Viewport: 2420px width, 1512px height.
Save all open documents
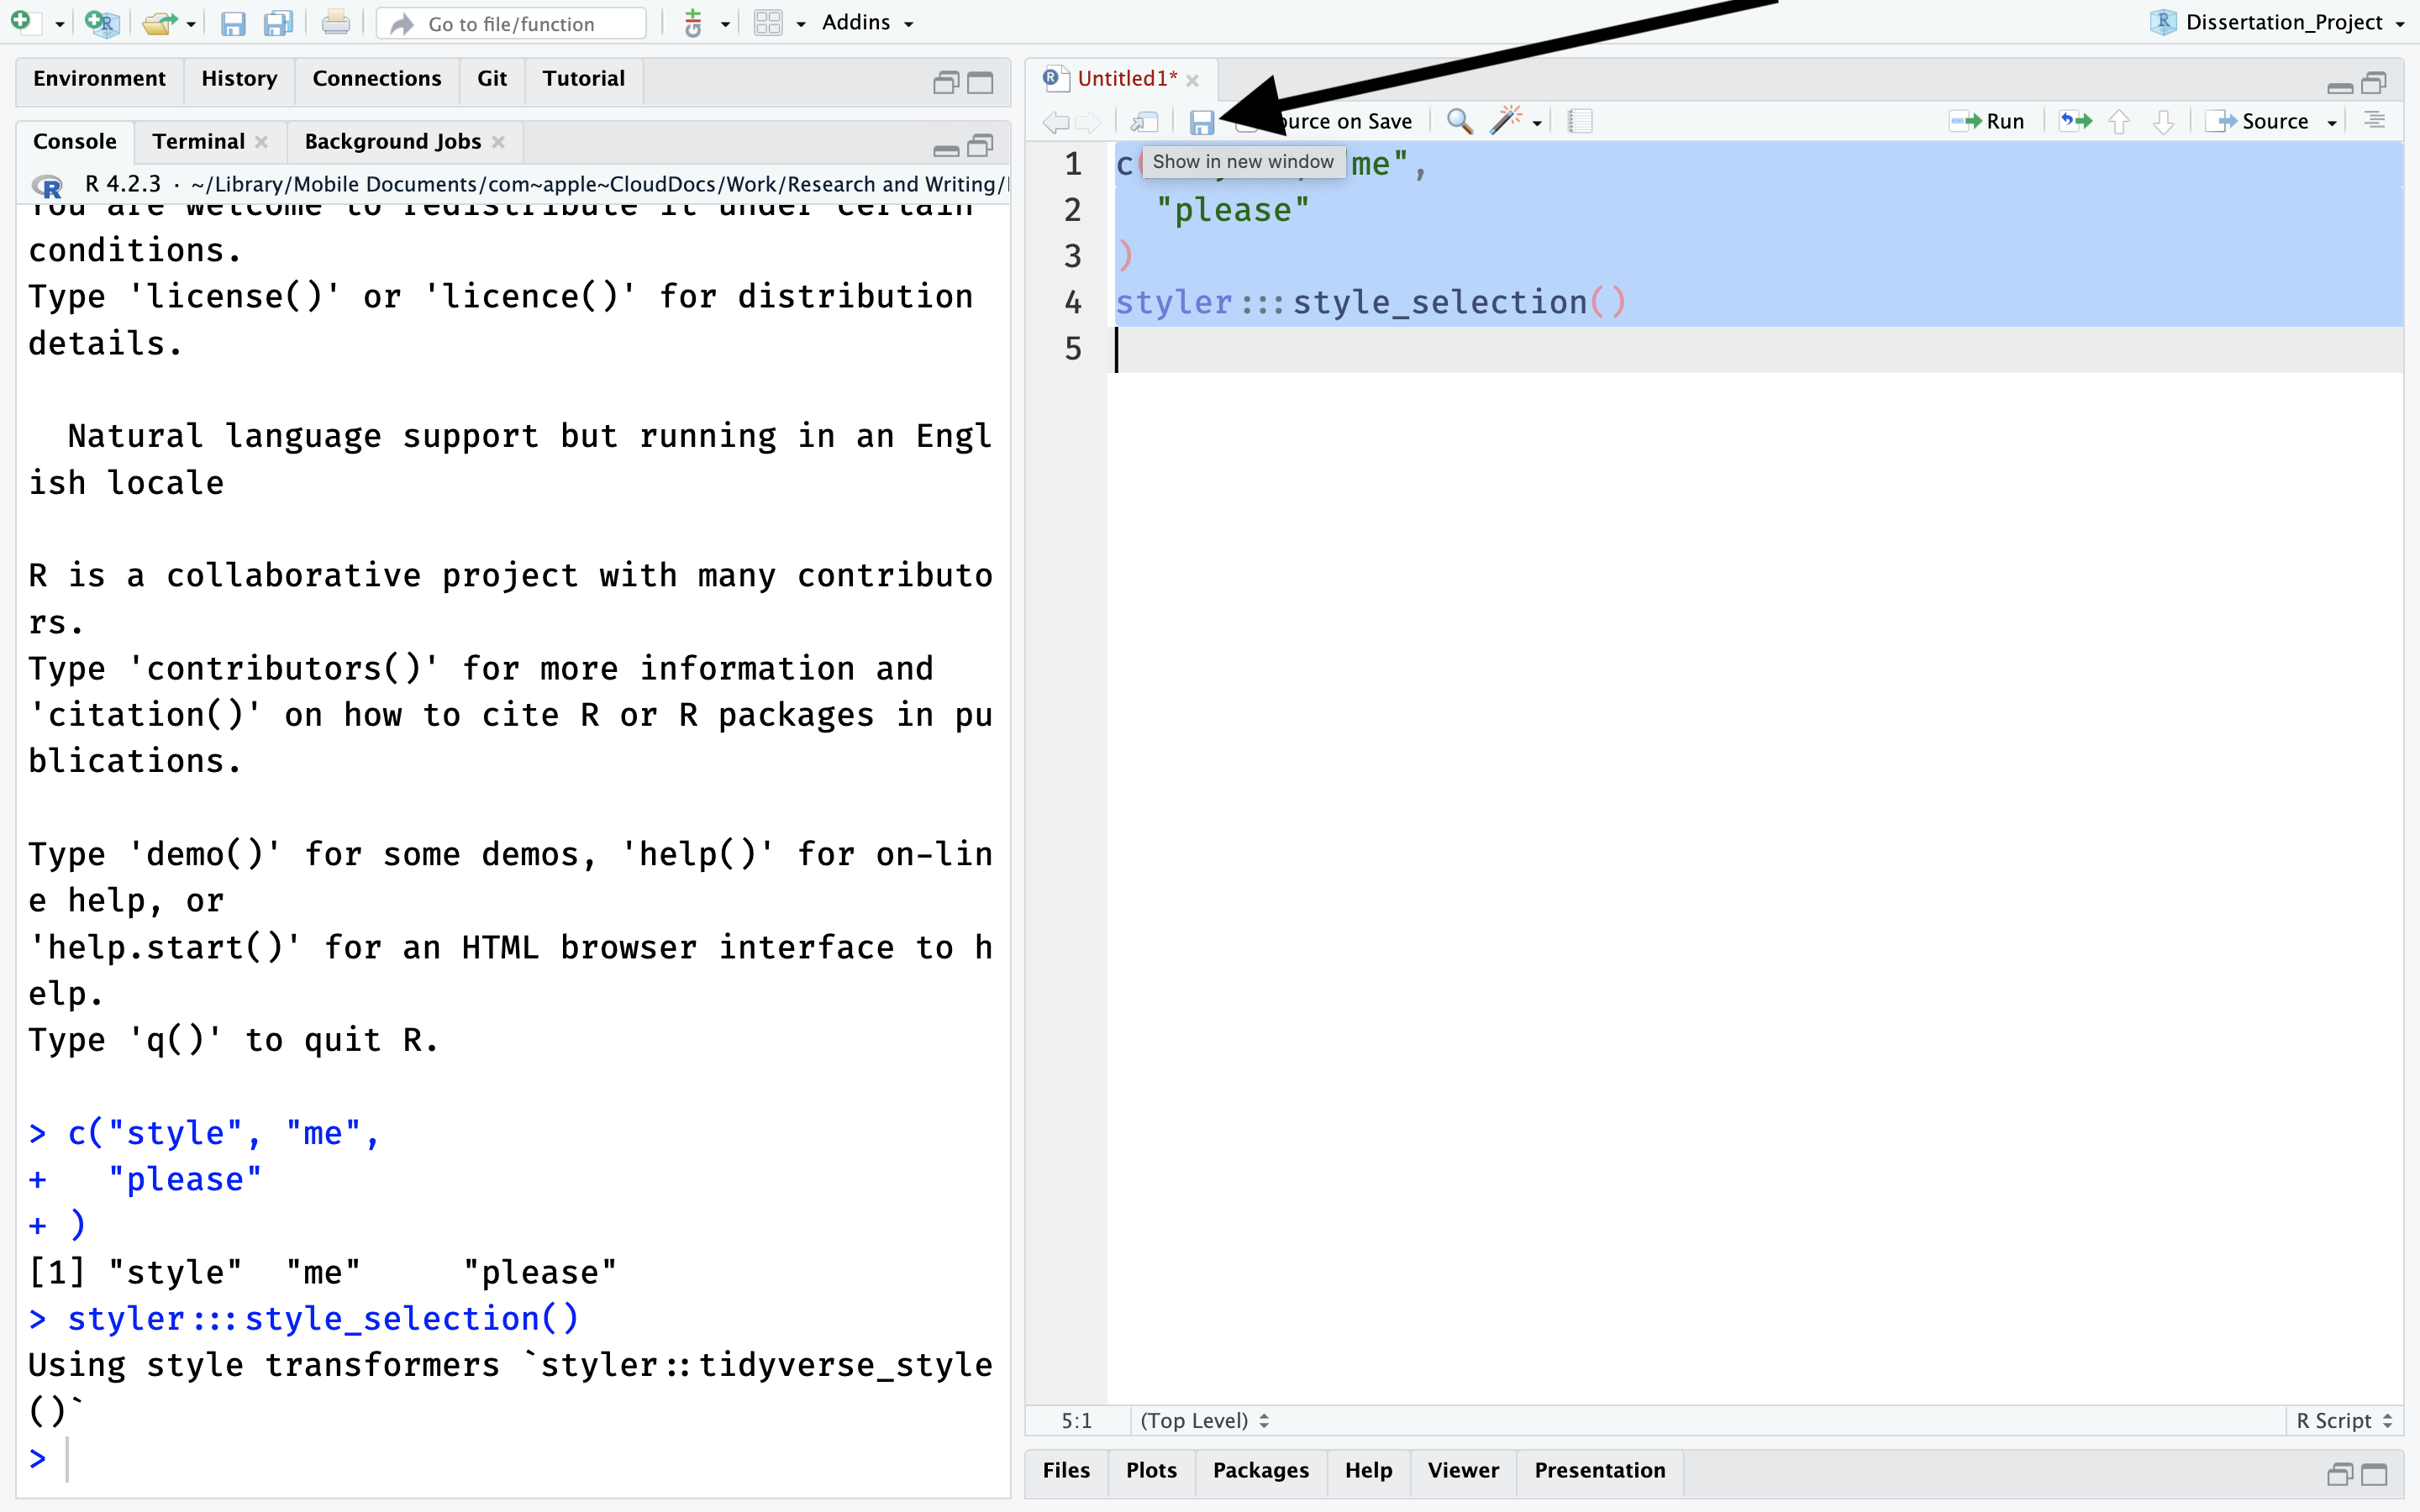pos(277,23)
